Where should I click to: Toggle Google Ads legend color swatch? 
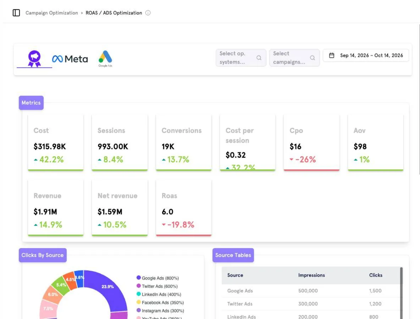[138, 278]
